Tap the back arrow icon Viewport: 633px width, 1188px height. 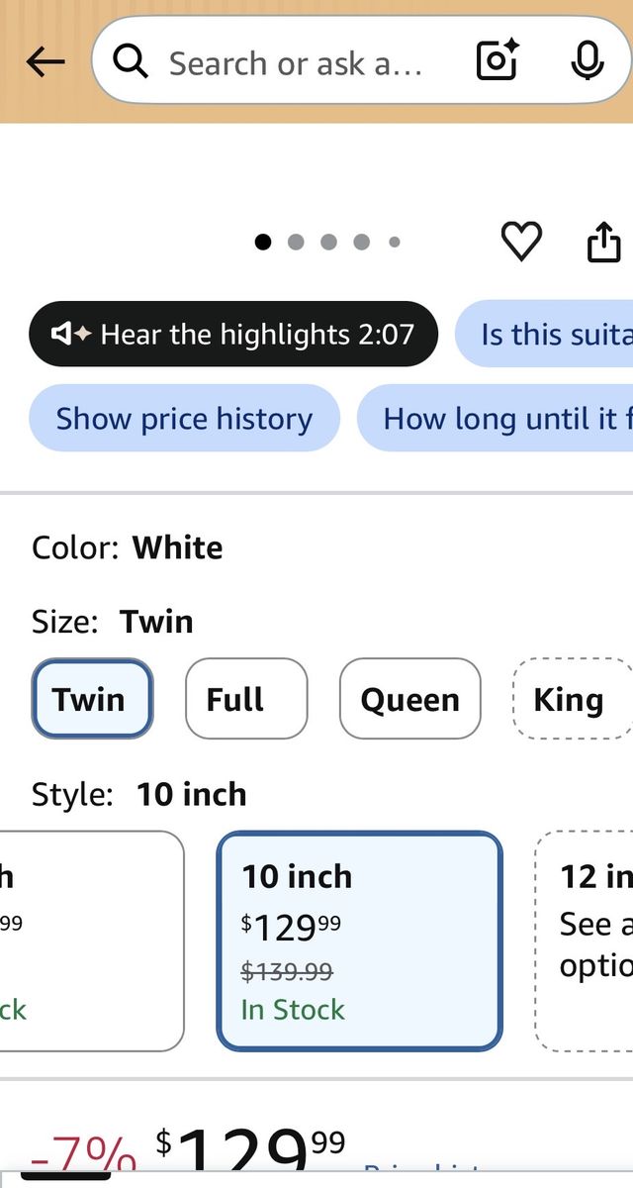pos(45,62)
